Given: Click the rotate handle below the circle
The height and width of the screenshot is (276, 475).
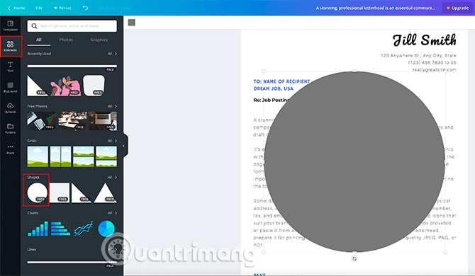Looking at the screenshot, I should tap(354, 259).
